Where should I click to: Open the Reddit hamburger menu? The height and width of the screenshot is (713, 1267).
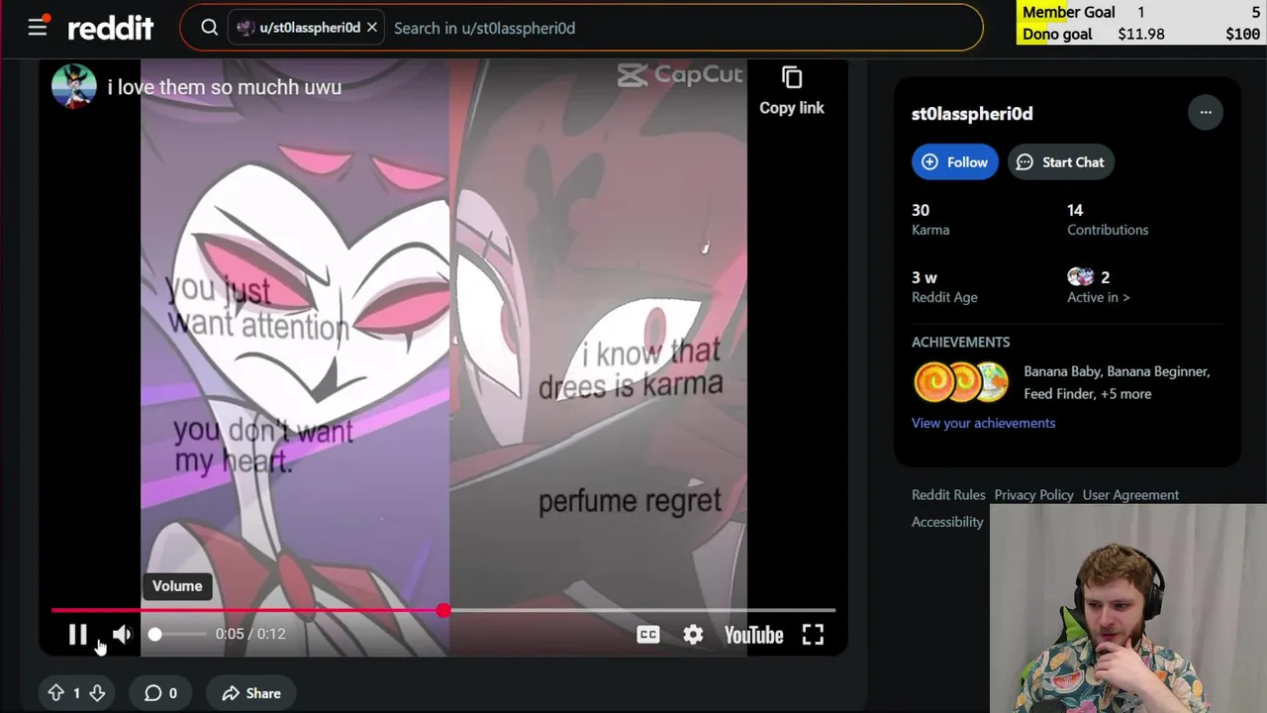tap(38, 28)
